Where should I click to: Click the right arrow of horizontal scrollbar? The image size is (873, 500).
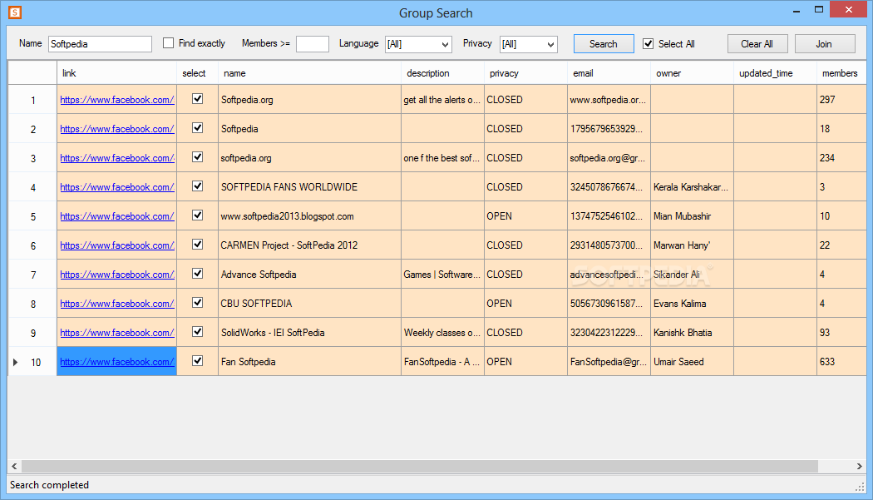pyautogui.click(x=860, y=466)
